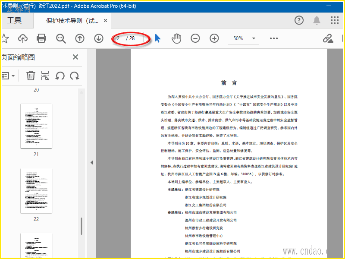
Task: Open the notifications bell
Action: (317, 20)
